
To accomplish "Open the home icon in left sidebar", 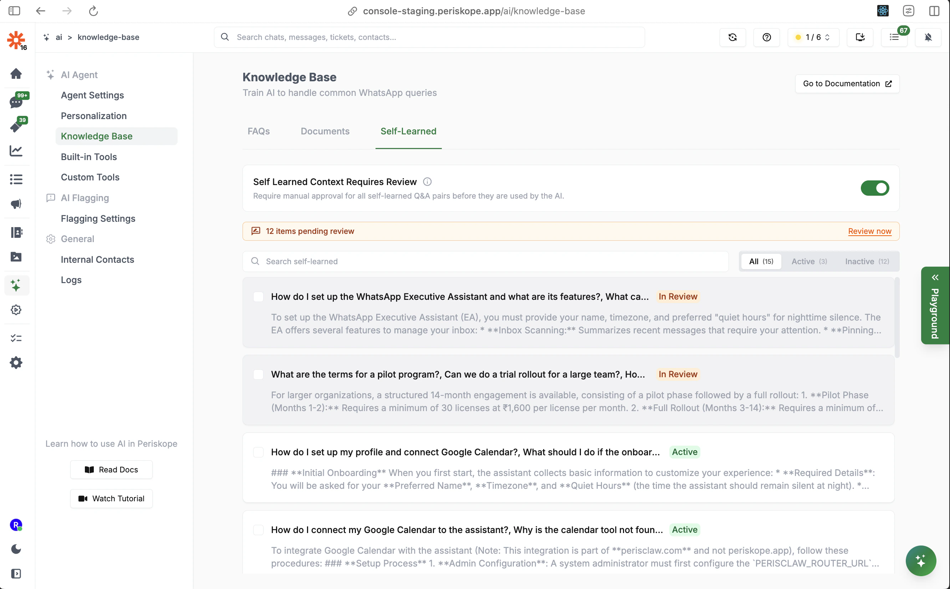I will pyautogui.click(x=16, y=73).
